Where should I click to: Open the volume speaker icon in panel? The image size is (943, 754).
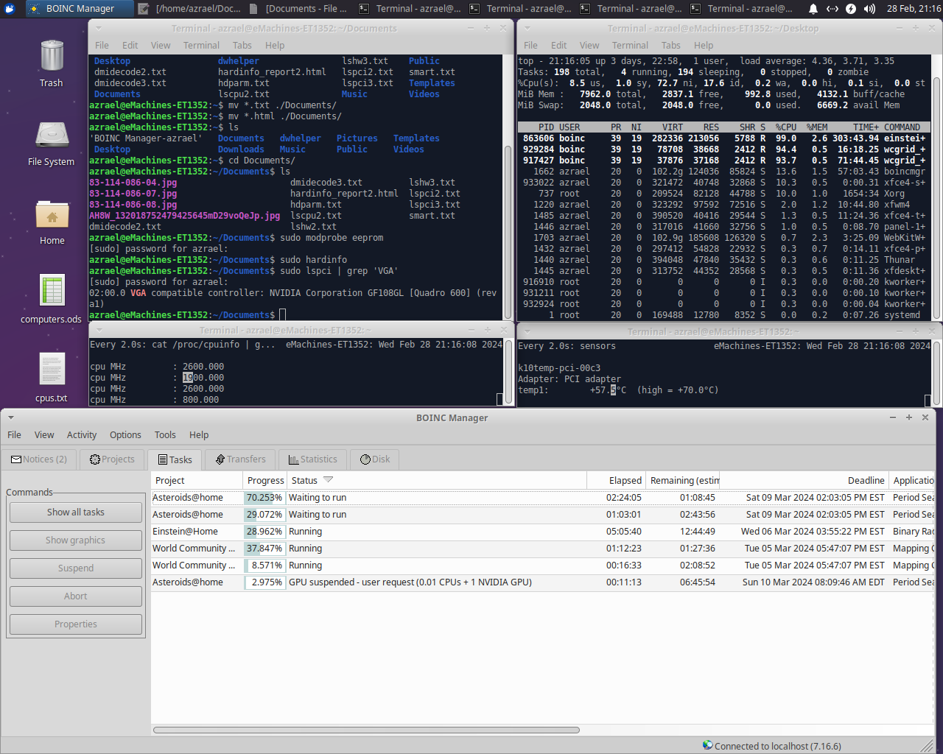pyautogui.click(x=869, y=9)
